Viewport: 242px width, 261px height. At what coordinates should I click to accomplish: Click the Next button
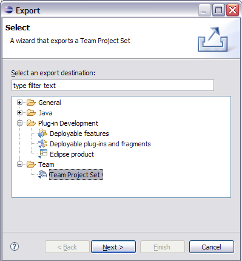(x=113, y=247)
